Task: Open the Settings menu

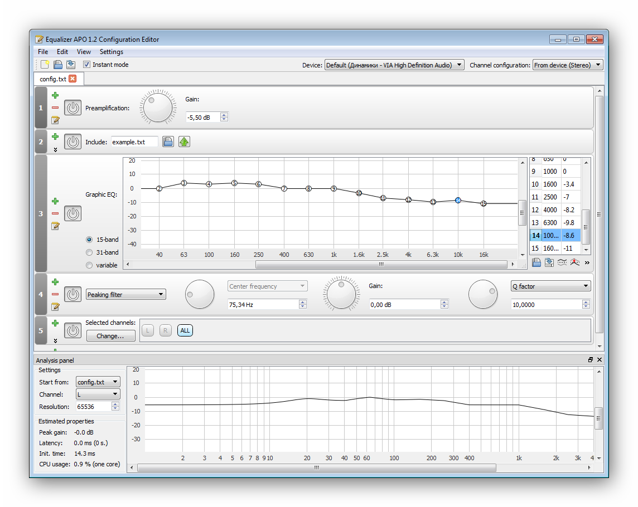Action: point(111,52)
